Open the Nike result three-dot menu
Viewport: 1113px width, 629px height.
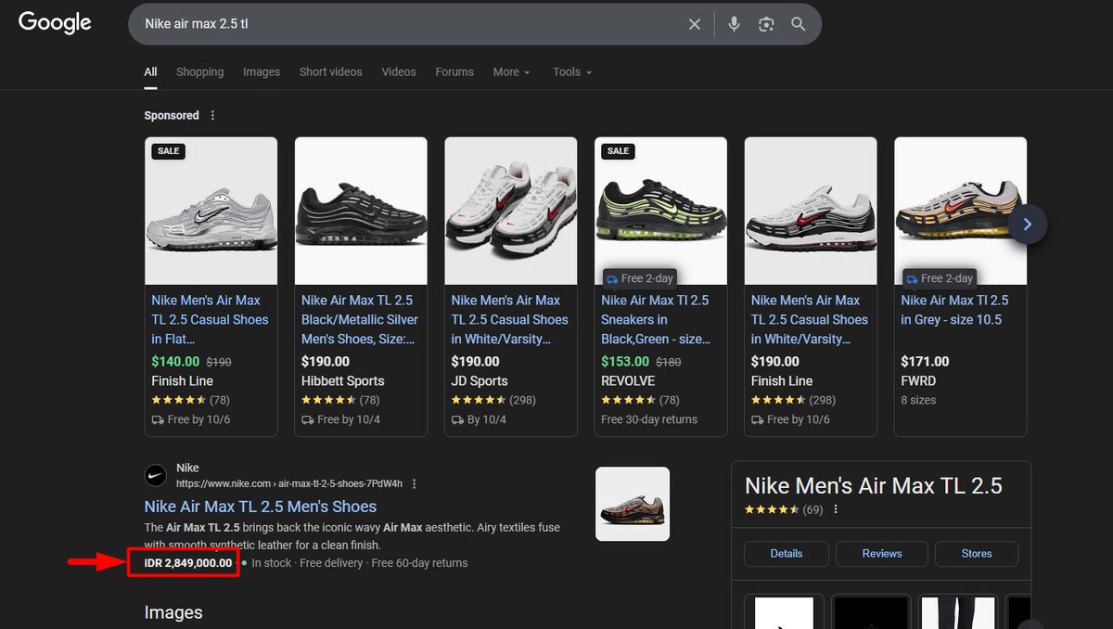click(x=415, y=483)
